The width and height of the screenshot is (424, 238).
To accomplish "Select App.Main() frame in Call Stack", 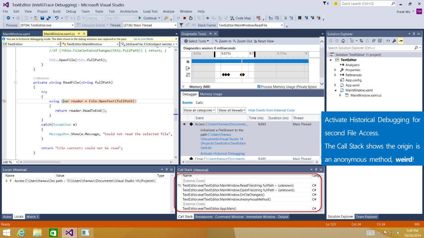I will (209, 209).
